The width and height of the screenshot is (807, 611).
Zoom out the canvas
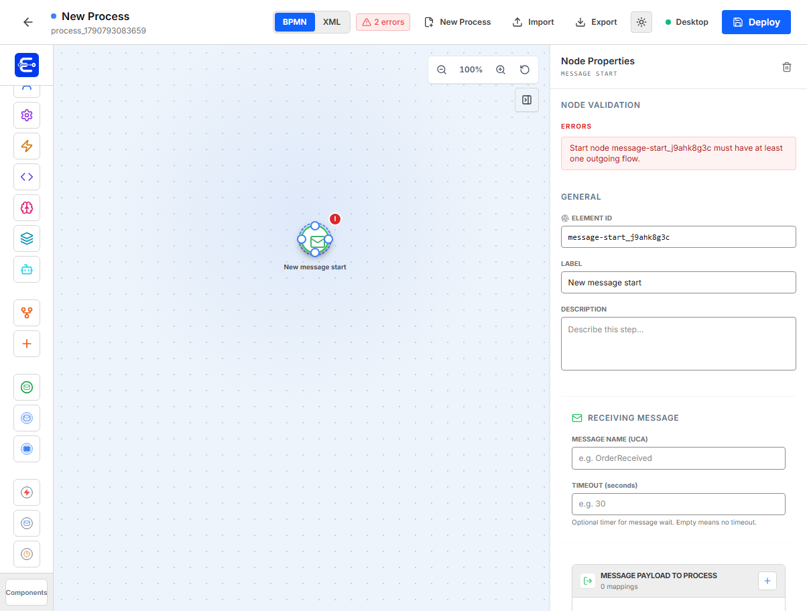coord(442,70)
